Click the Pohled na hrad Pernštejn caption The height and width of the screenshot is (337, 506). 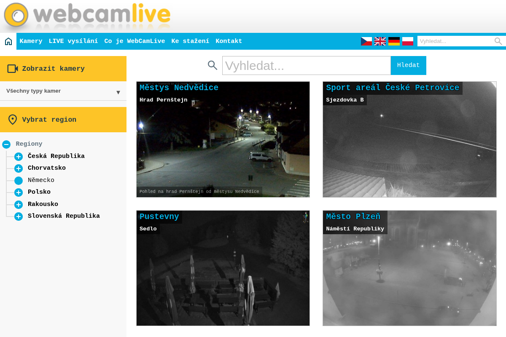tap(199, 192)
